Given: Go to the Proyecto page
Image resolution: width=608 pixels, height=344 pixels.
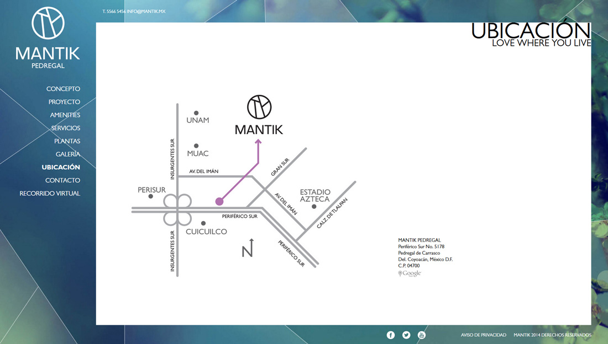Looking at the screenshot, I should coord(64,102).
